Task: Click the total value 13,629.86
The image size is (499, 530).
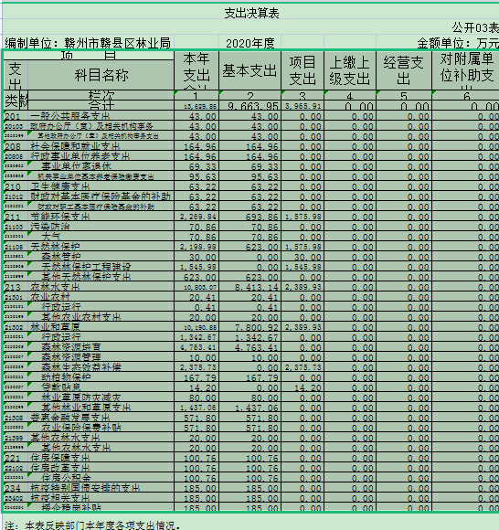Action: click(200, 106)
